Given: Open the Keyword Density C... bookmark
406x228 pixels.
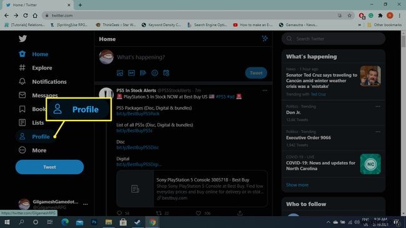Looking at the screenshot, I should point(161,25).
